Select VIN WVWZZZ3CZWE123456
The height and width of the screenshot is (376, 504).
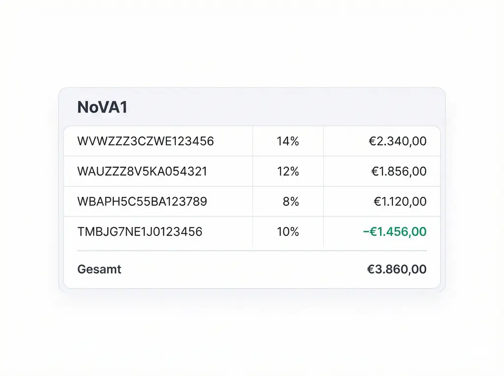pos(146,142)
